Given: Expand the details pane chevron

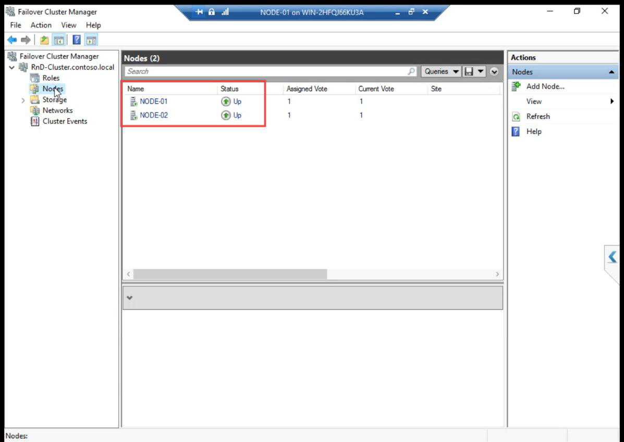Looking at the screenshot, I should pos(129,298).
